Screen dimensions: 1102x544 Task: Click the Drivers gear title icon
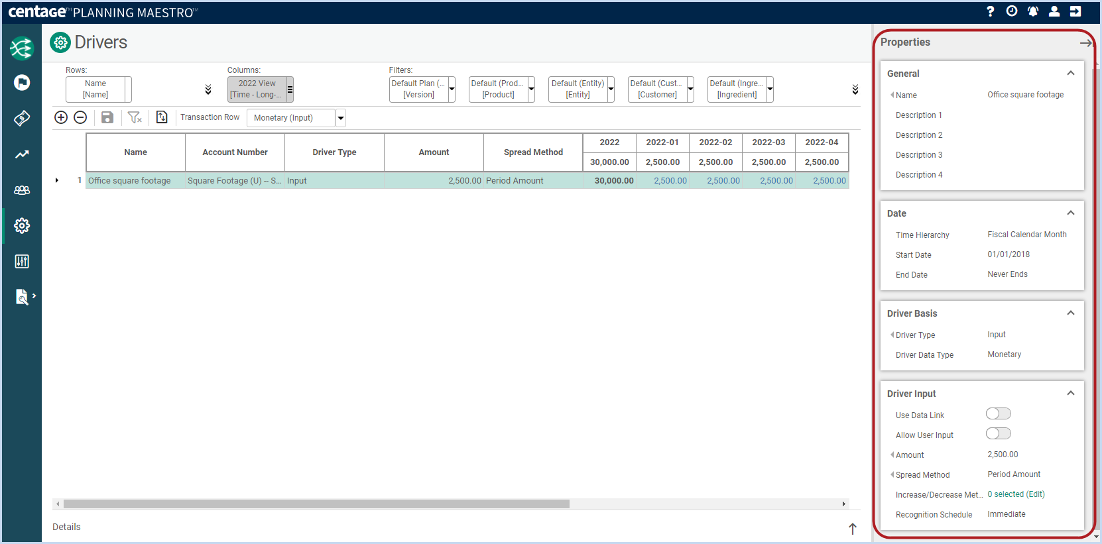click(60, 42)
